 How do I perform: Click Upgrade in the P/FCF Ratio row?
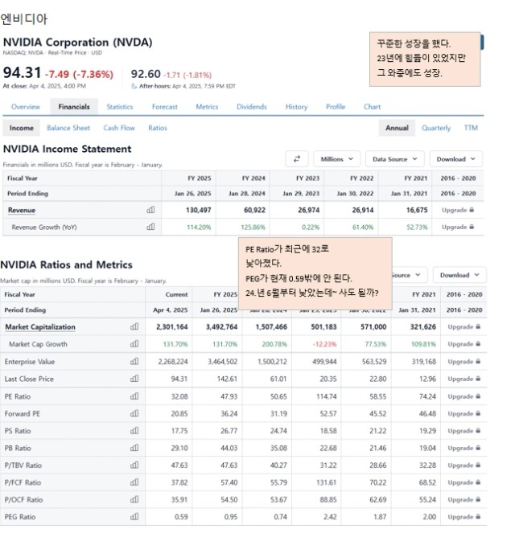tap(460, 482)
